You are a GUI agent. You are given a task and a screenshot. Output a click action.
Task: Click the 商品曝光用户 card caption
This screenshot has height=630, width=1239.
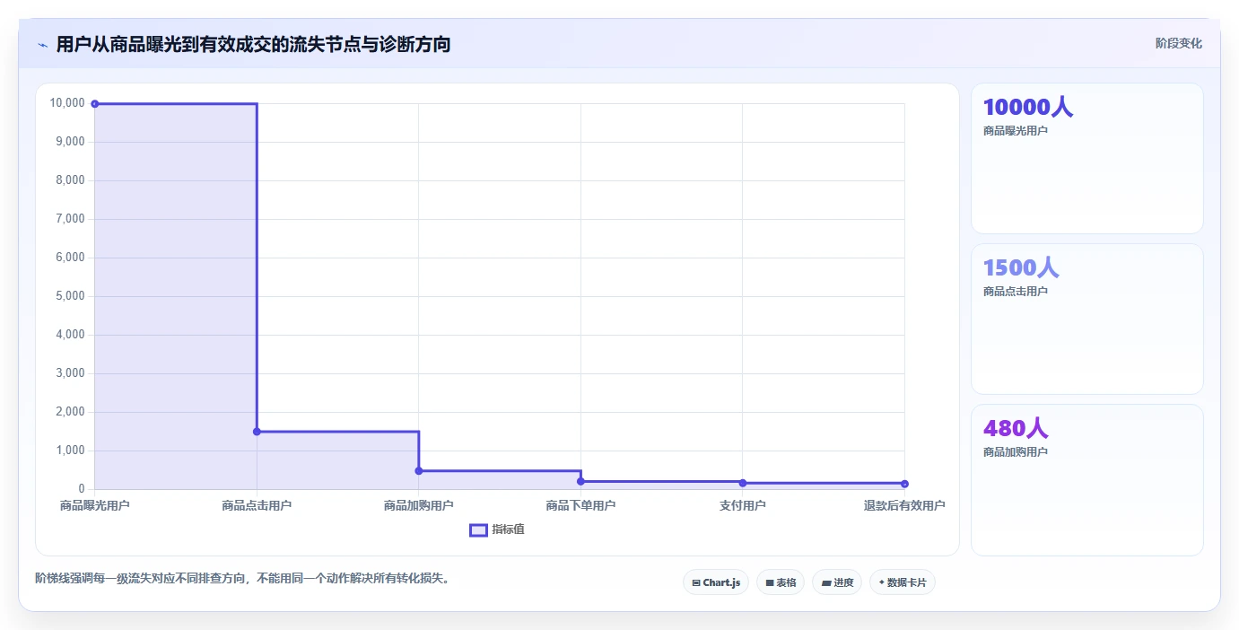1016,131
